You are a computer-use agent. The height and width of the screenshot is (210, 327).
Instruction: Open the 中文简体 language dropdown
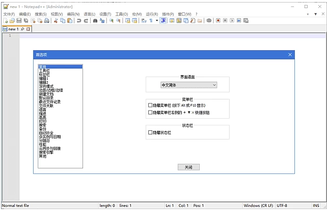188,85
